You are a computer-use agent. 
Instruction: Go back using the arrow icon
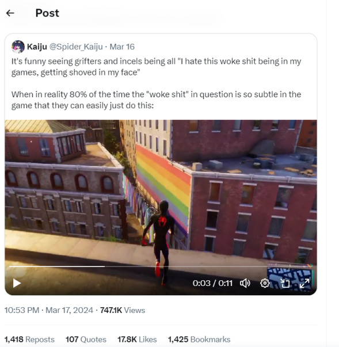click(x=10, y=13)
